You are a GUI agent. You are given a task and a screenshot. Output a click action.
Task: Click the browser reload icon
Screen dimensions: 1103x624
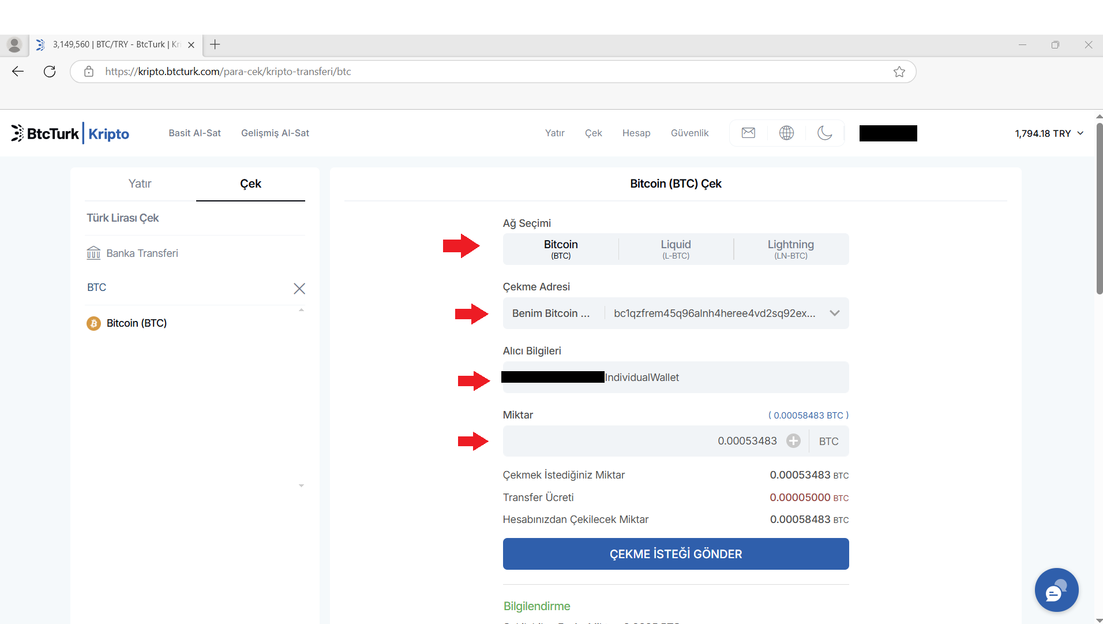[x=50, y=72]
